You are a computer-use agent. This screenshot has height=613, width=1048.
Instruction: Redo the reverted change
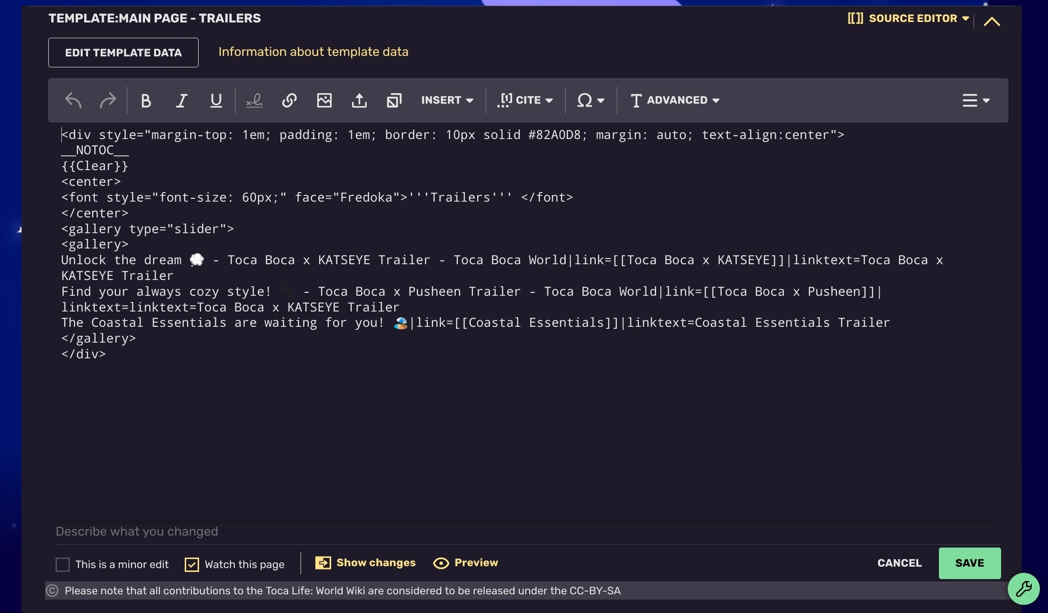pos(108,100)
